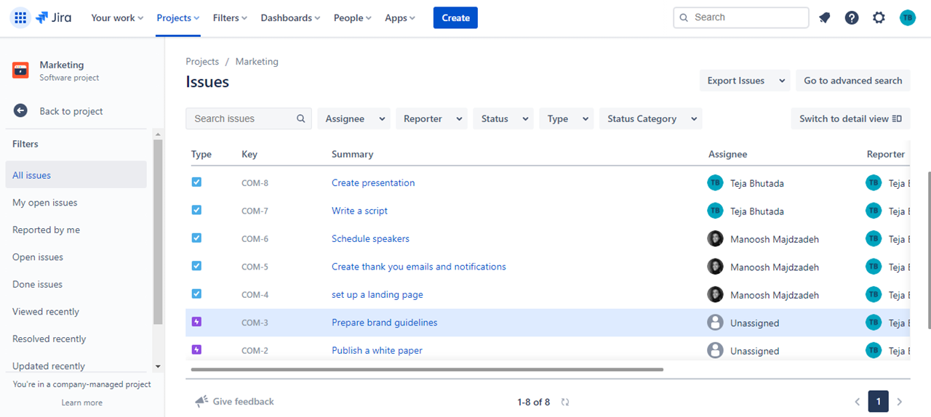This screenshot has width=931, height=417.
Task: Open the Type filter dropdown
Action: pos(567,118)
